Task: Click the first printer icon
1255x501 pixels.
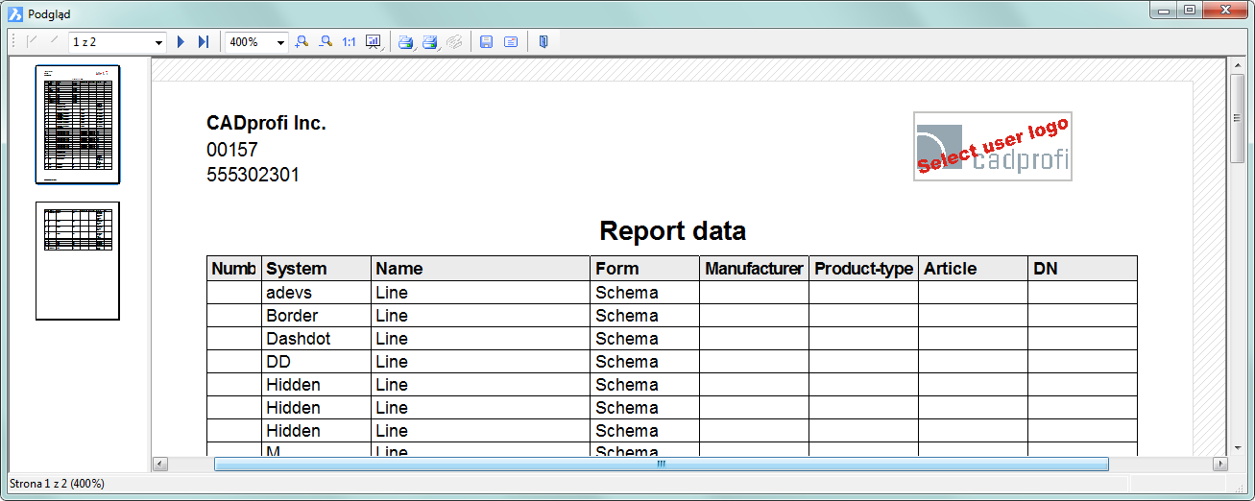Action: tap(405, 42)
